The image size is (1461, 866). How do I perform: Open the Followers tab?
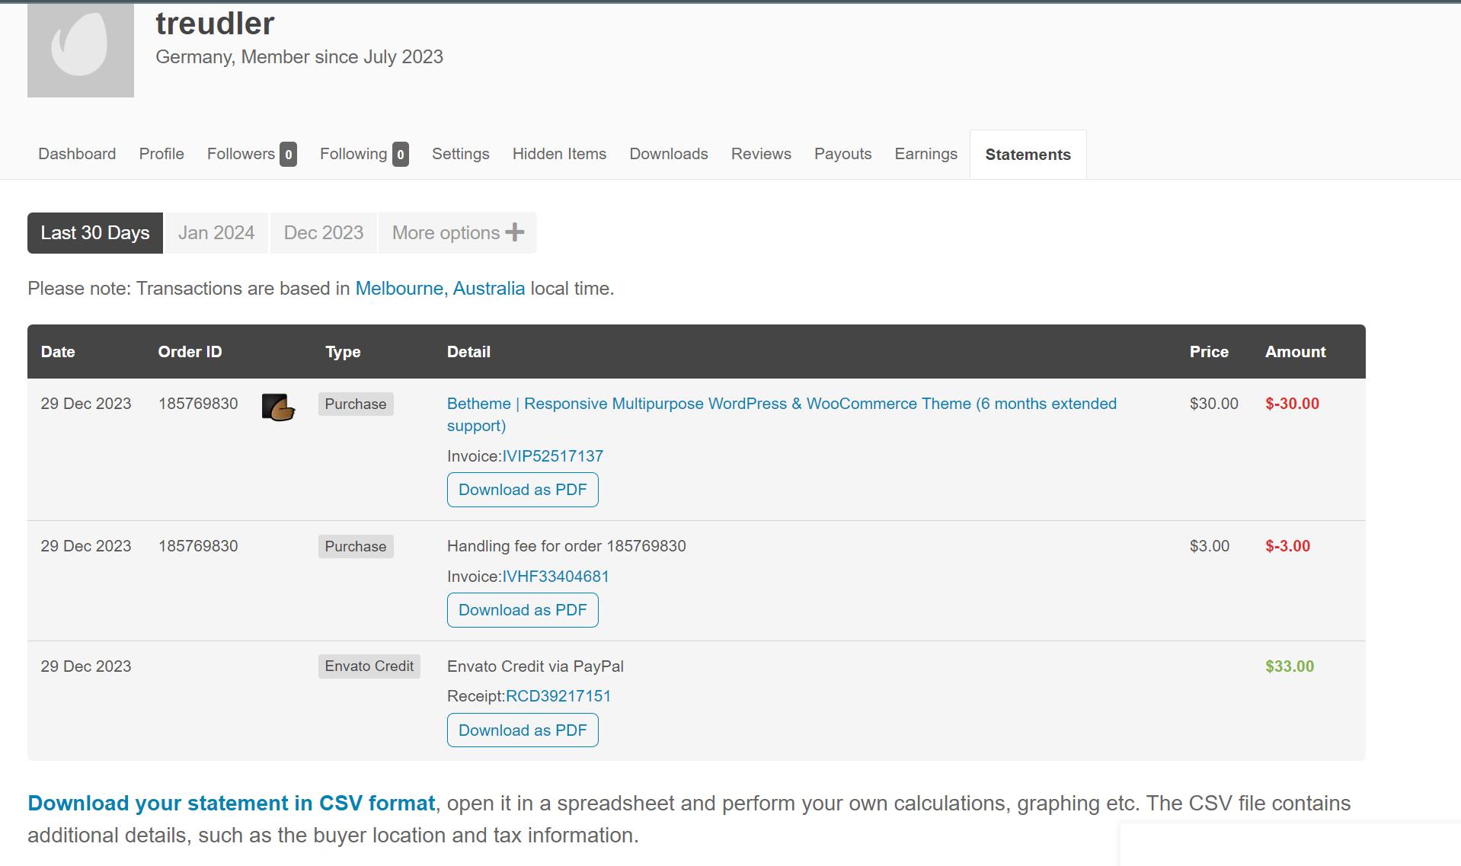pos(251,154)
